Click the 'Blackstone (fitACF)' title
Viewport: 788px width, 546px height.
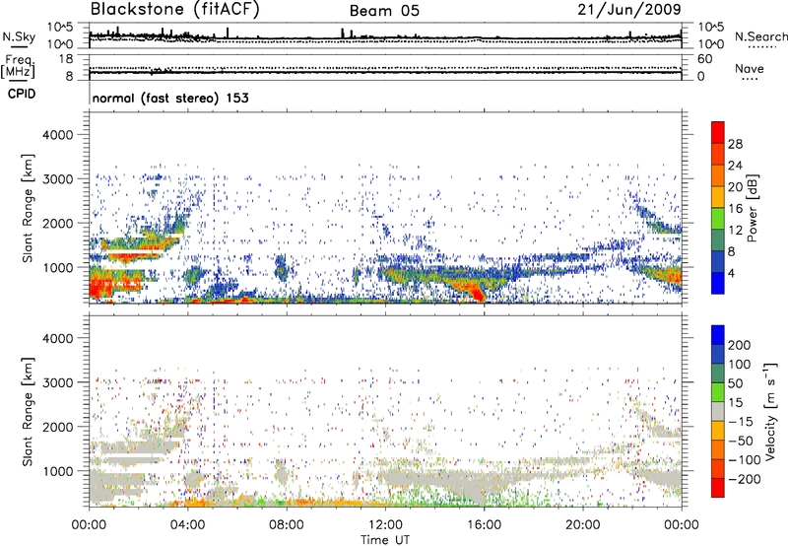[175, 10]
